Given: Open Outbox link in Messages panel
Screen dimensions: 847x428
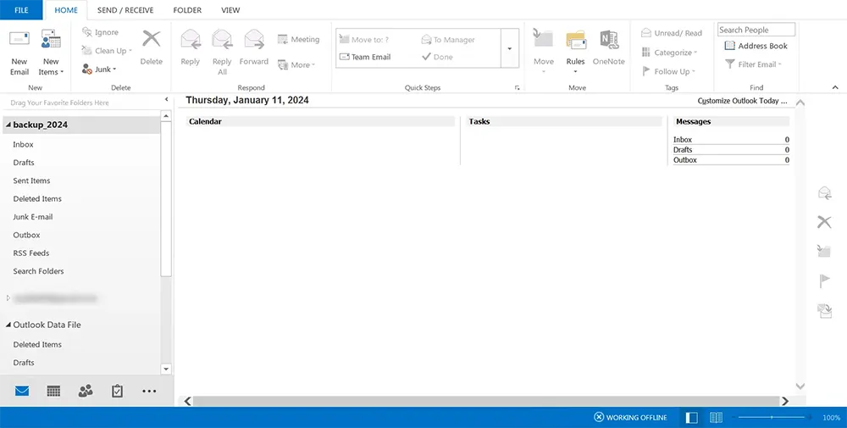Looking at the screenshot, I should [x=685, y=160].
